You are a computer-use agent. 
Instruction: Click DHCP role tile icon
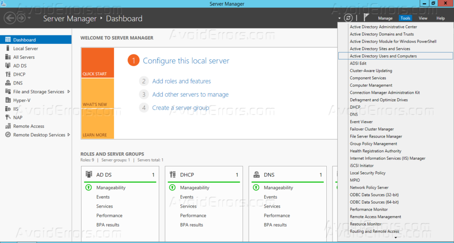[x=172, y=174]
